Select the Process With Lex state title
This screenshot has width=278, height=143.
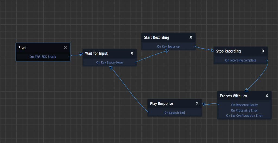coord(233,96)
